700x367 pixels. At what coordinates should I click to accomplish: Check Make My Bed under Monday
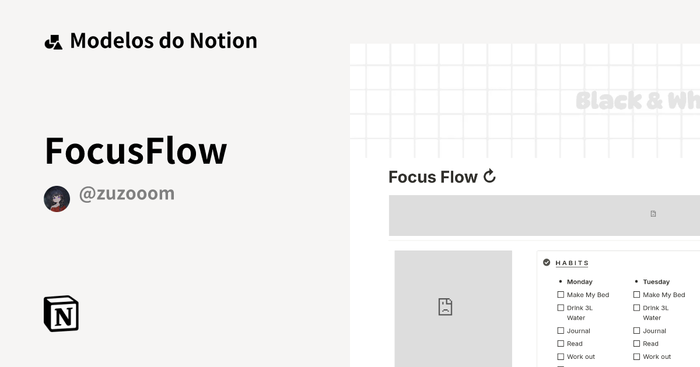click(x=561, y=295)
